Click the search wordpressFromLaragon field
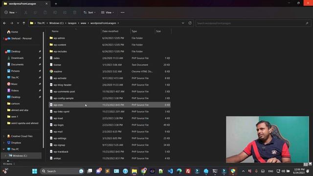The image size is (313, 176). pyautogui.click(x=253, y=23)
